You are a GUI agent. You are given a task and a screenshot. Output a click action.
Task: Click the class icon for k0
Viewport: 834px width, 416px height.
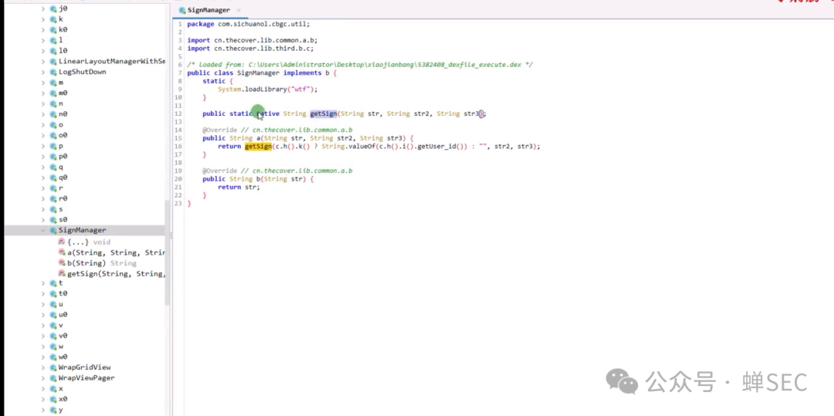pyautogui.click(x=53, y=30)
